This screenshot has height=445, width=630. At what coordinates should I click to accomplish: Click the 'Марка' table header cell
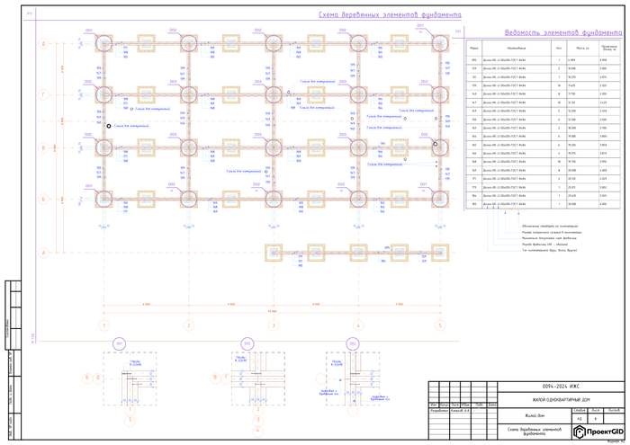coord(474,48)
